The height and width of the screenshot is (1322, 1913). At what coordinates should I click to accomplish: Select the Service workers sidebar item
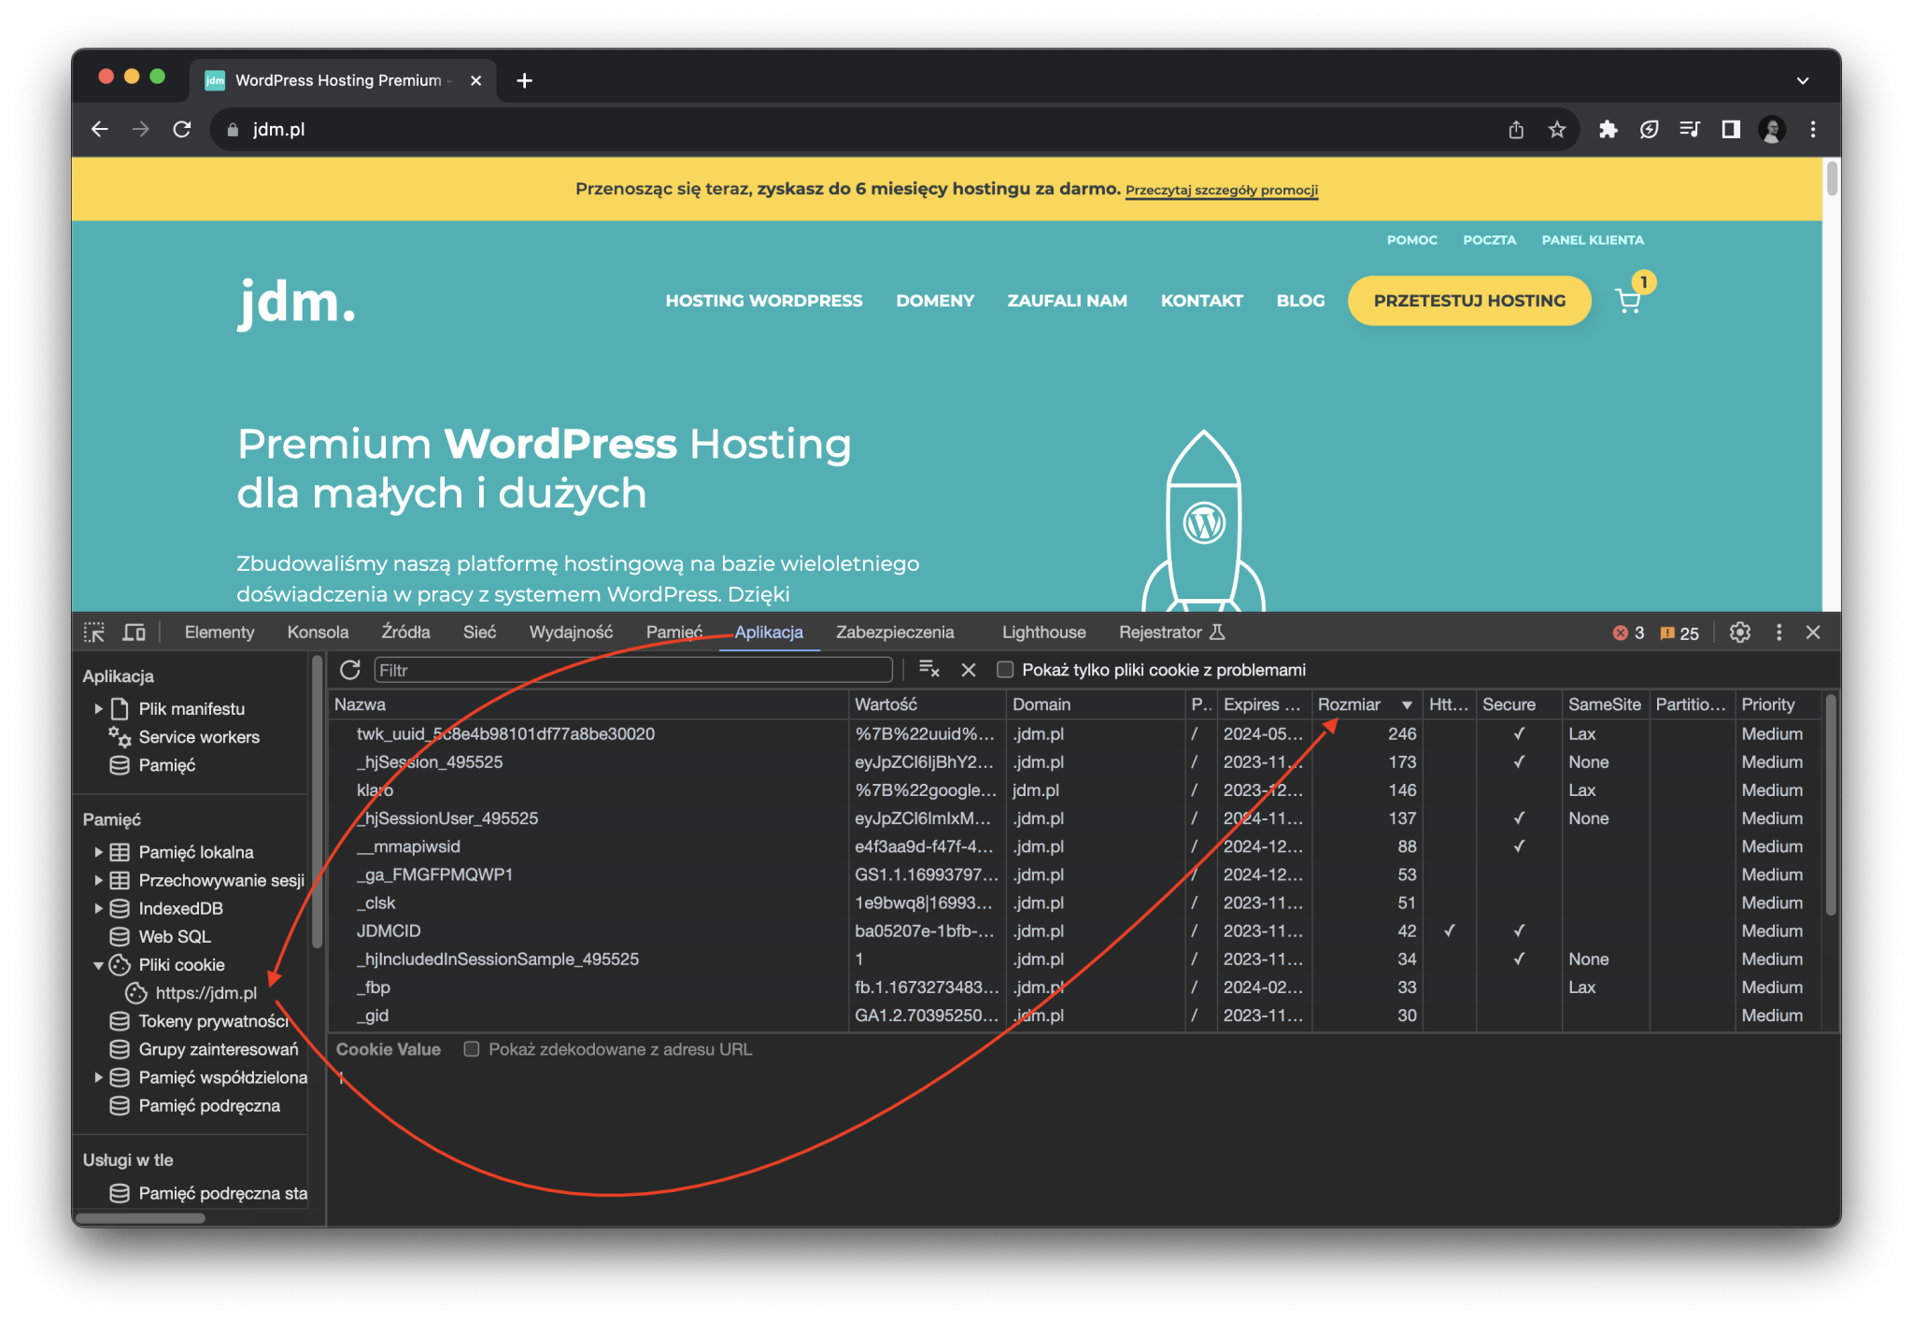click(x=199, y=737)
